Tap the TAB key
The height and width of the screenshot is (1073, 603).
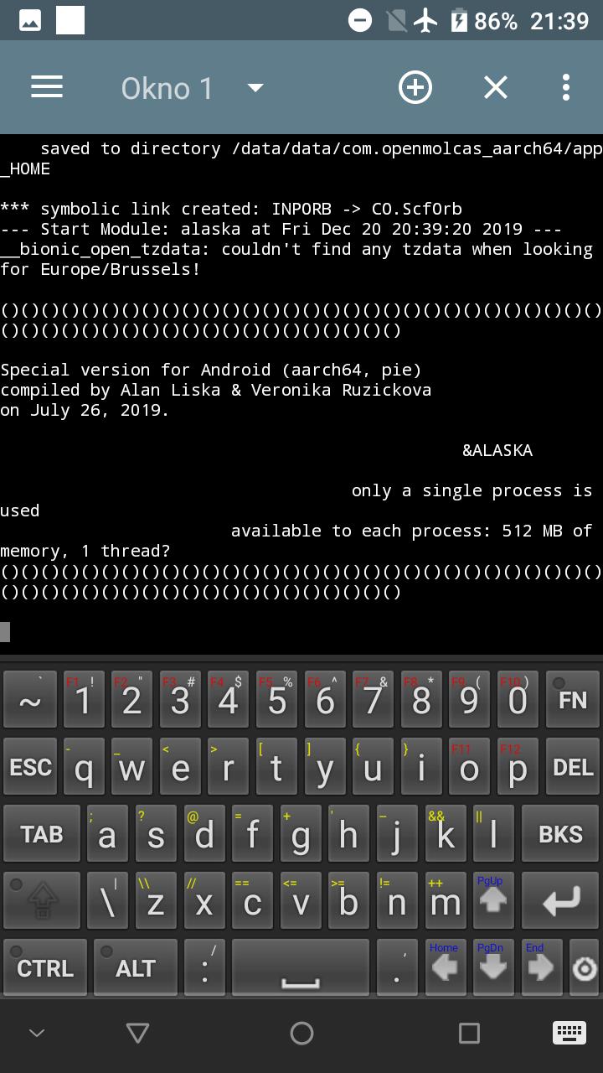click(x=42, y=834)
